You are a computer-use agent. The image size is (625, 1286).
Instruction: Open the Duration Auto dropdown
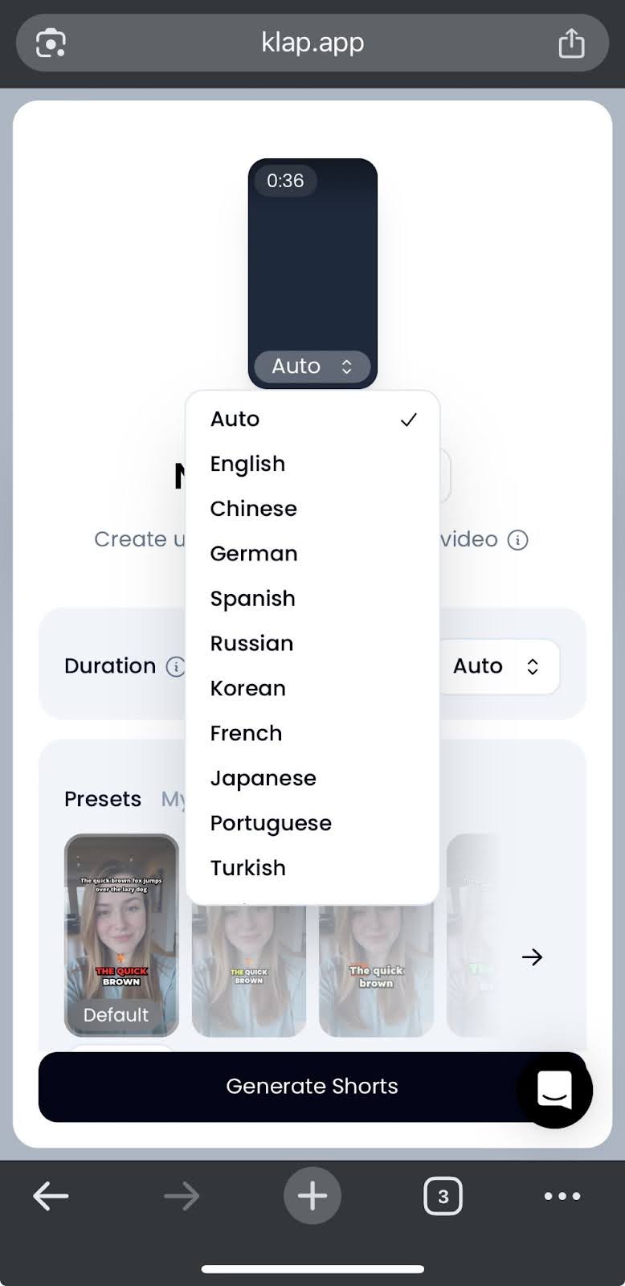496,666
